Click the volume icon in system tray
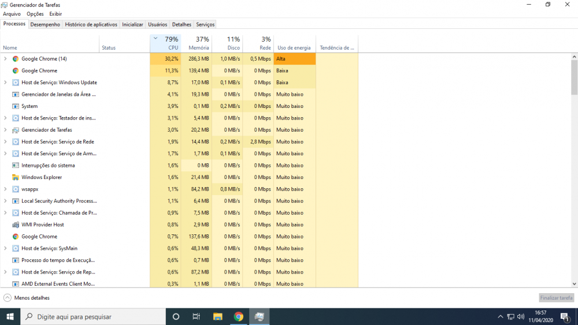Image resolution: width=578 pixels, height=325 pixels. tap(521, 316)
